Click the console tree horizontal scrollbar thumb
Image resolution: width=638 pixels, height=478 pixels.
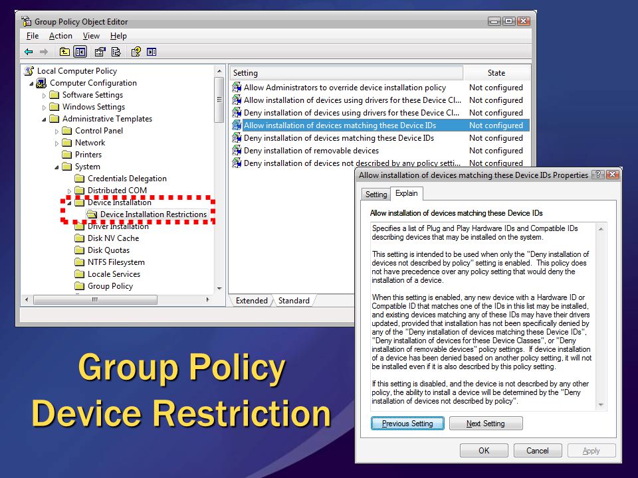pos(95,299)
